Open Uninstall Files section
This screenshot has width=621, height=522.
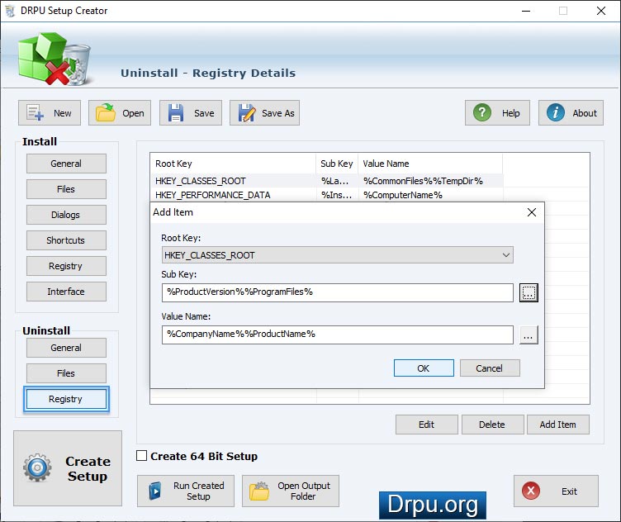click(66, 373)
